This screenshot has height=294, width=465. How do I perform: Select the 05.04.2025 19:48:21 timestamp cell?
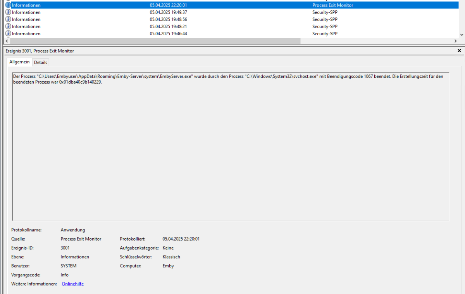pos(169,26)
